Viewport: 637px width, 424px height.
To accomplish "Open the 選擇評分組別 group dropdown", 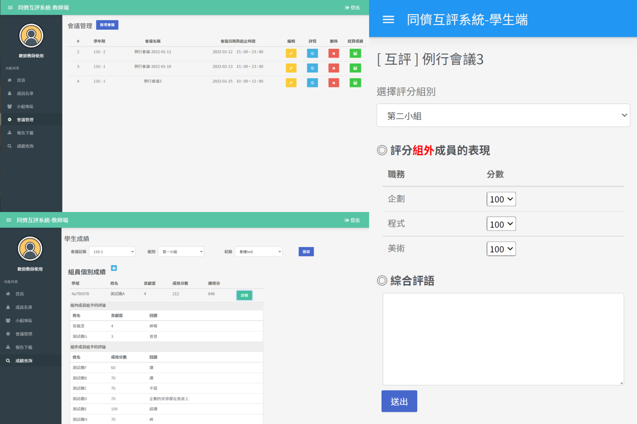I will coord(503,115).
